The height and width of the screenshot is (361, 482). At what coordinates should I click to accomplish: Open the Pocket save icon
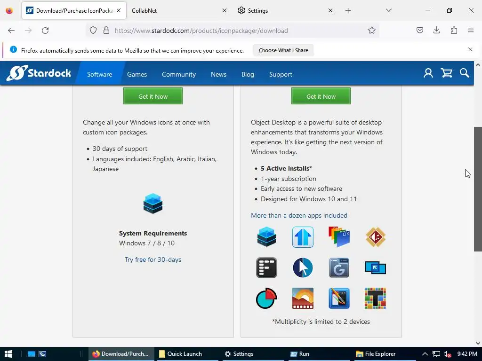click(x=419, y=30)
